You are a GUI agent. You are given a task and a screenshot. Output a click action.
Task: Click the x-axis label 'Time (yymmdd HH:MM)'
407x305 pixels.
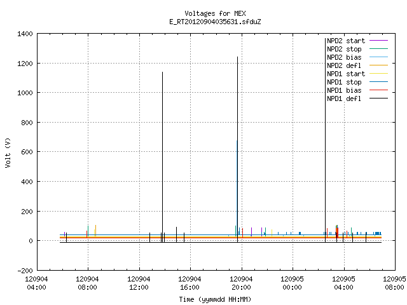215,299
